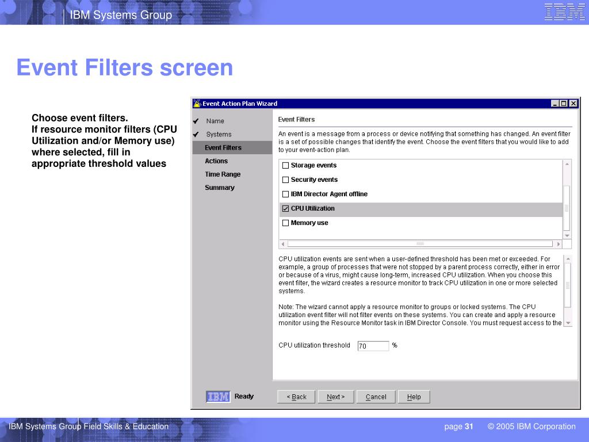Click the filter list right scroll arrow
The image size is (589, 442).
coord(559,244)
